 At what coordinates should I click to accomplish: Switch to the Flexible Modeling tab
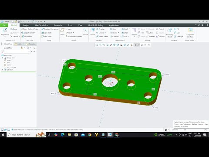96,25
